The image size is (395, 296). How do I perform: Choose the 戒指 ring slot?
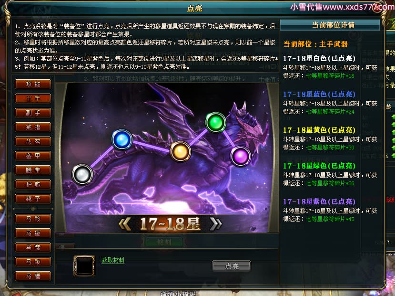(x=33, y=127)
